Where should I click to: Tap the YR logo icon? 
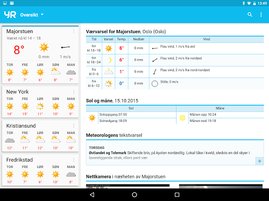pyautogui.click(x=10, y=15)
